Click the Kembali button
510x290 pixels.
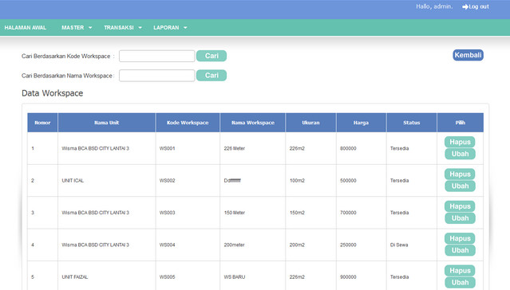tap(468, 55)
